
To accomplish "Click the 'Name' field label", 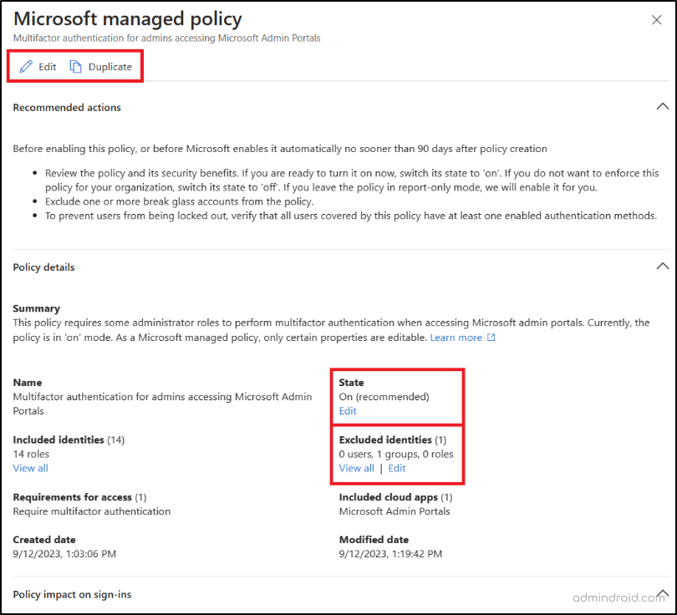I will pyautogui.click(x=28, y=383).
